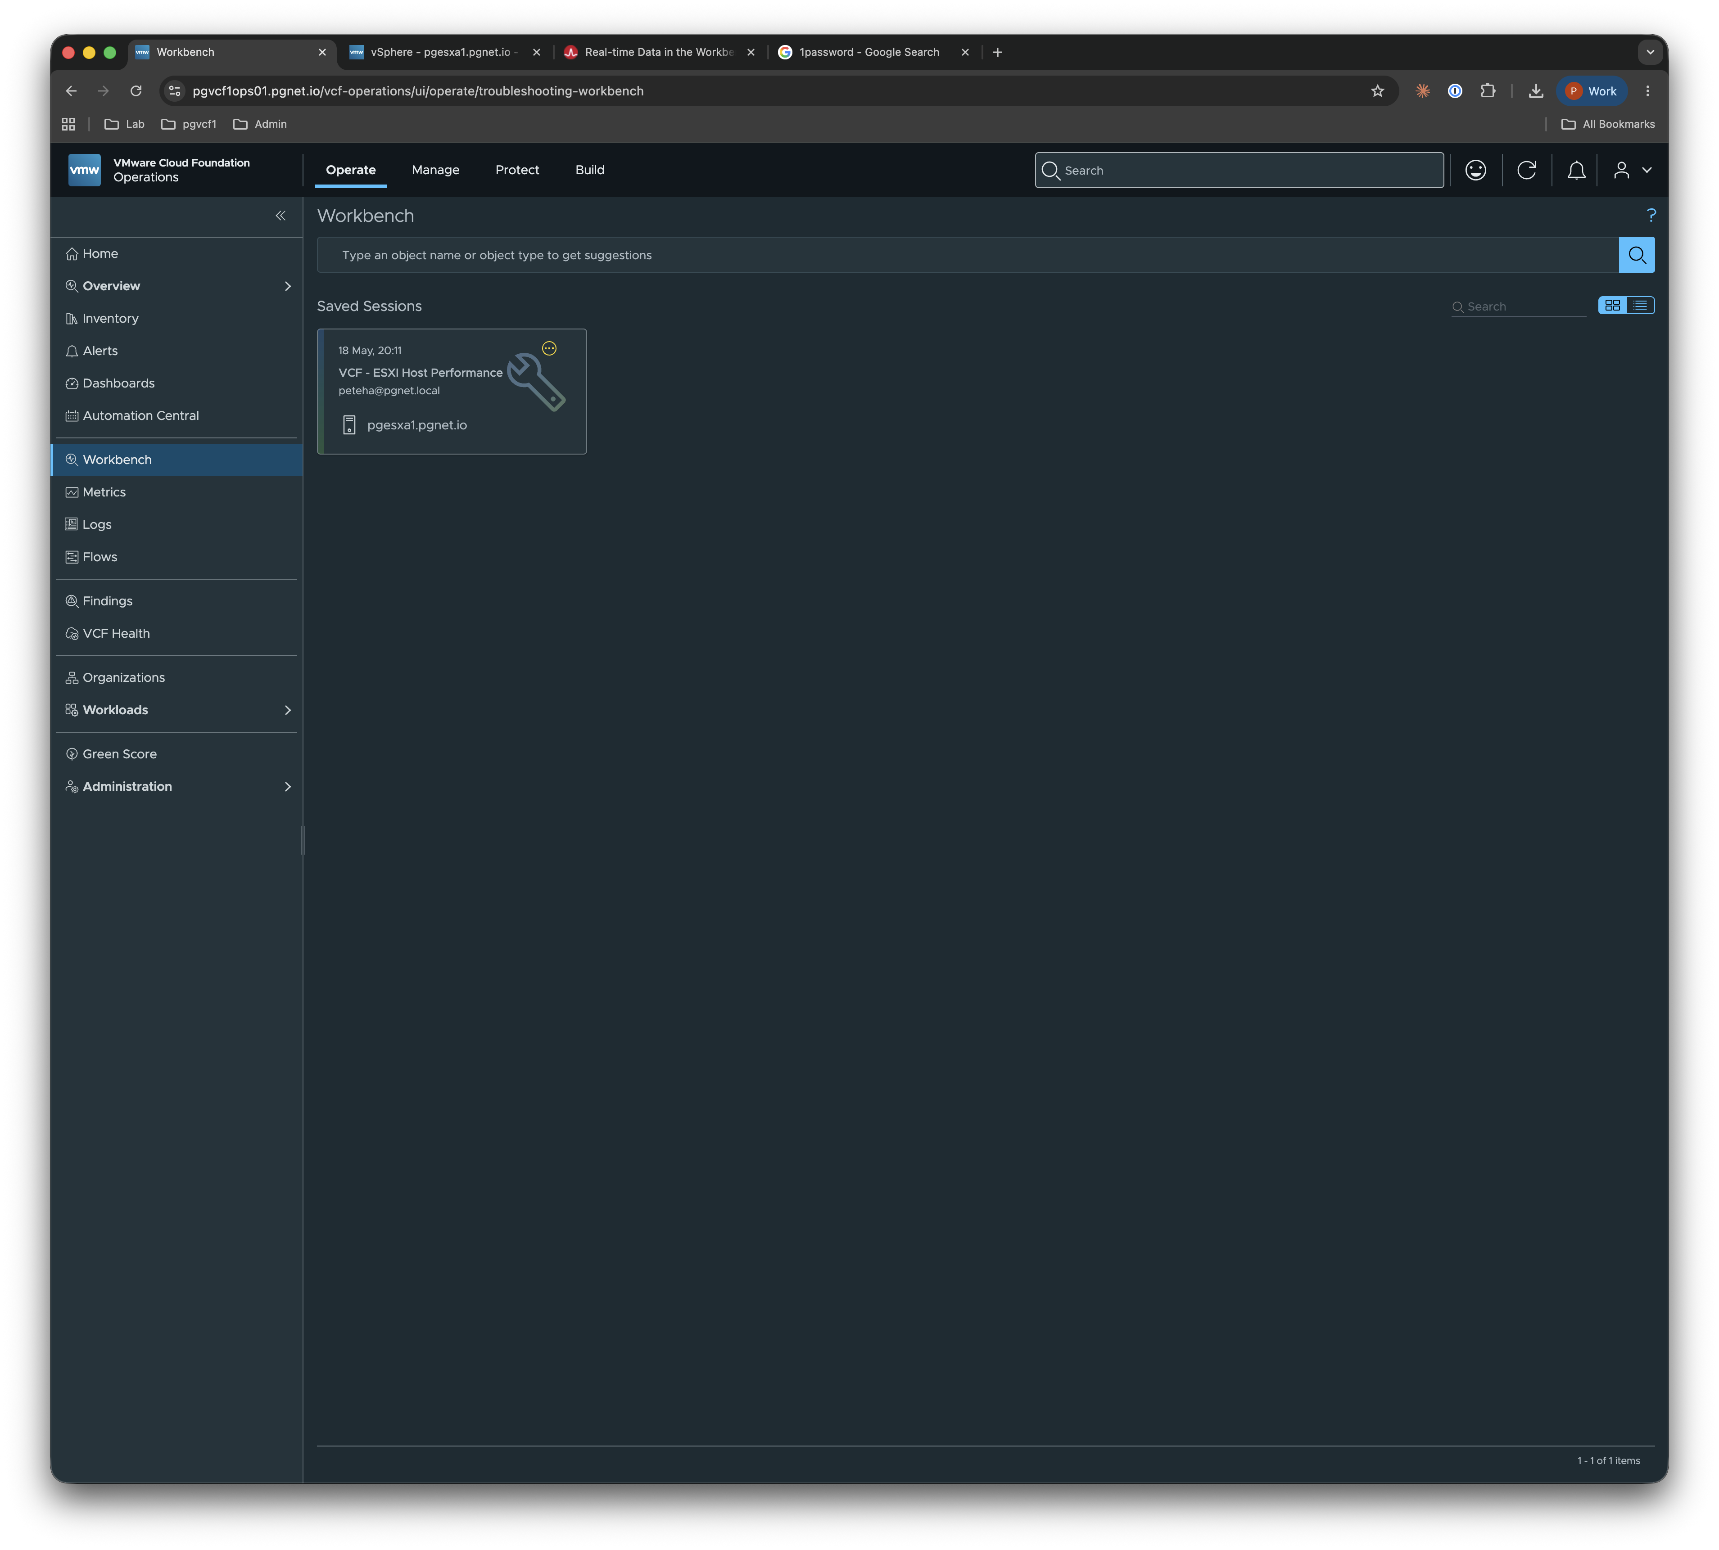Click the sidebar resize handle
The height and width of the screenshot is (1550, 1719).
(303, 840)
